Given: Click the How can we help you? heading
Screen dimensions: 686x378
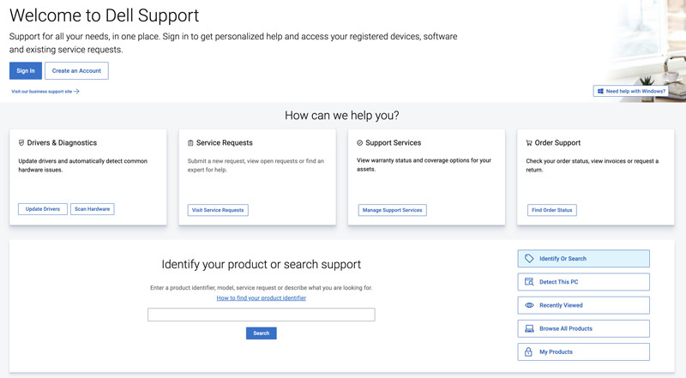Looking at the screenshot, I should coord(341,116).
